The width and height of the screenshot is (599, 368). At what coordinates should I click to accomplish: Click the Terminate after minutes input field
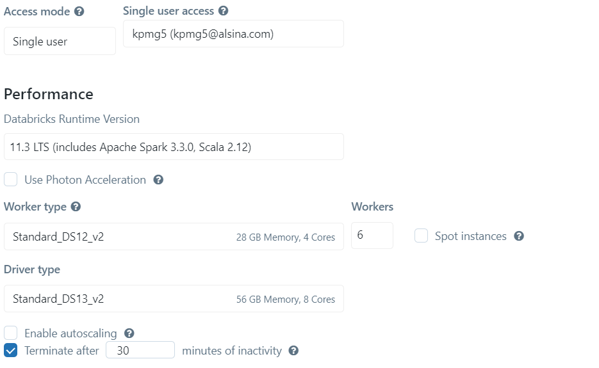click(140, 351)
